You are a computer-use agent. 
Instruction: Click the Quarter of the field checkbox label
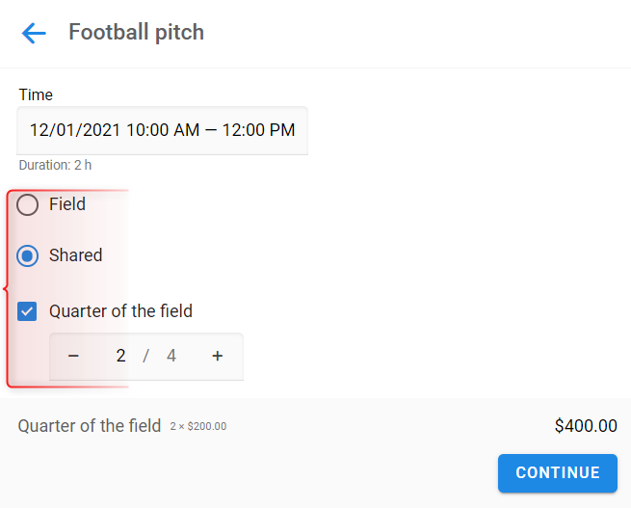(120, 311)
